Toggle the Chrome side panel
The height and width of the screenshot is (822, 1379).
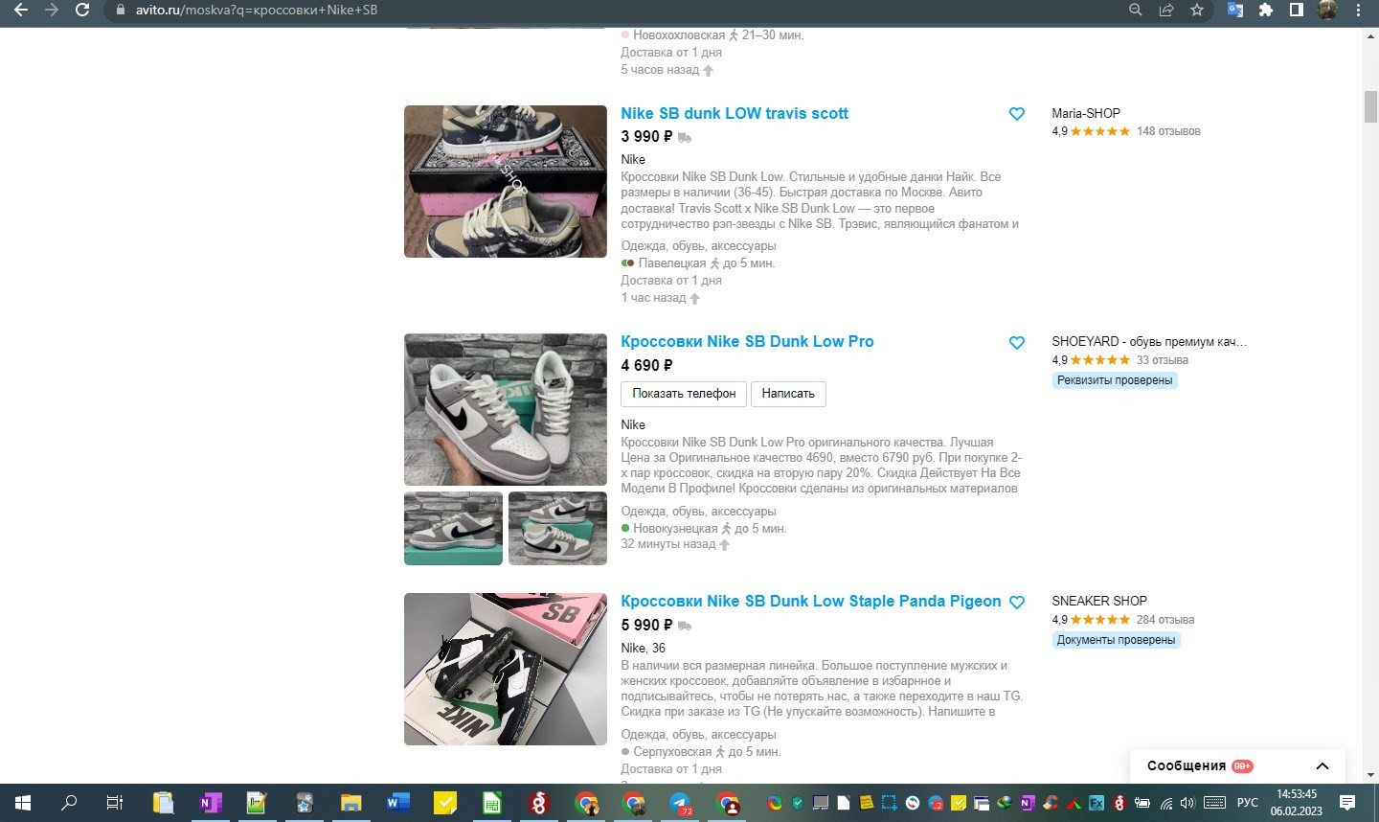1297,10
